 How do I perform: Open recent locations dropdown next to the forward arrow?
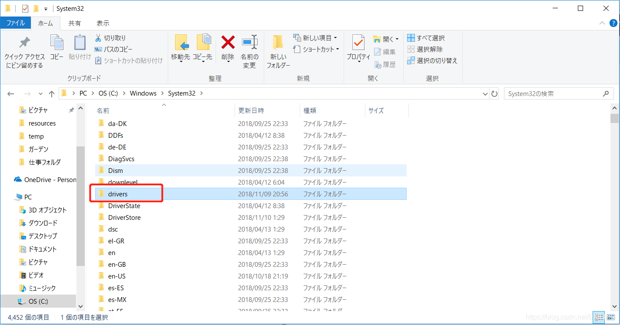(x=41, y=93)
